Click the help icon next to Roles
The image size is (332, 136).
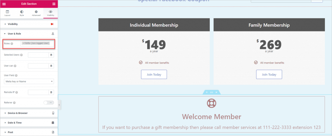click(x=12, y=44)
